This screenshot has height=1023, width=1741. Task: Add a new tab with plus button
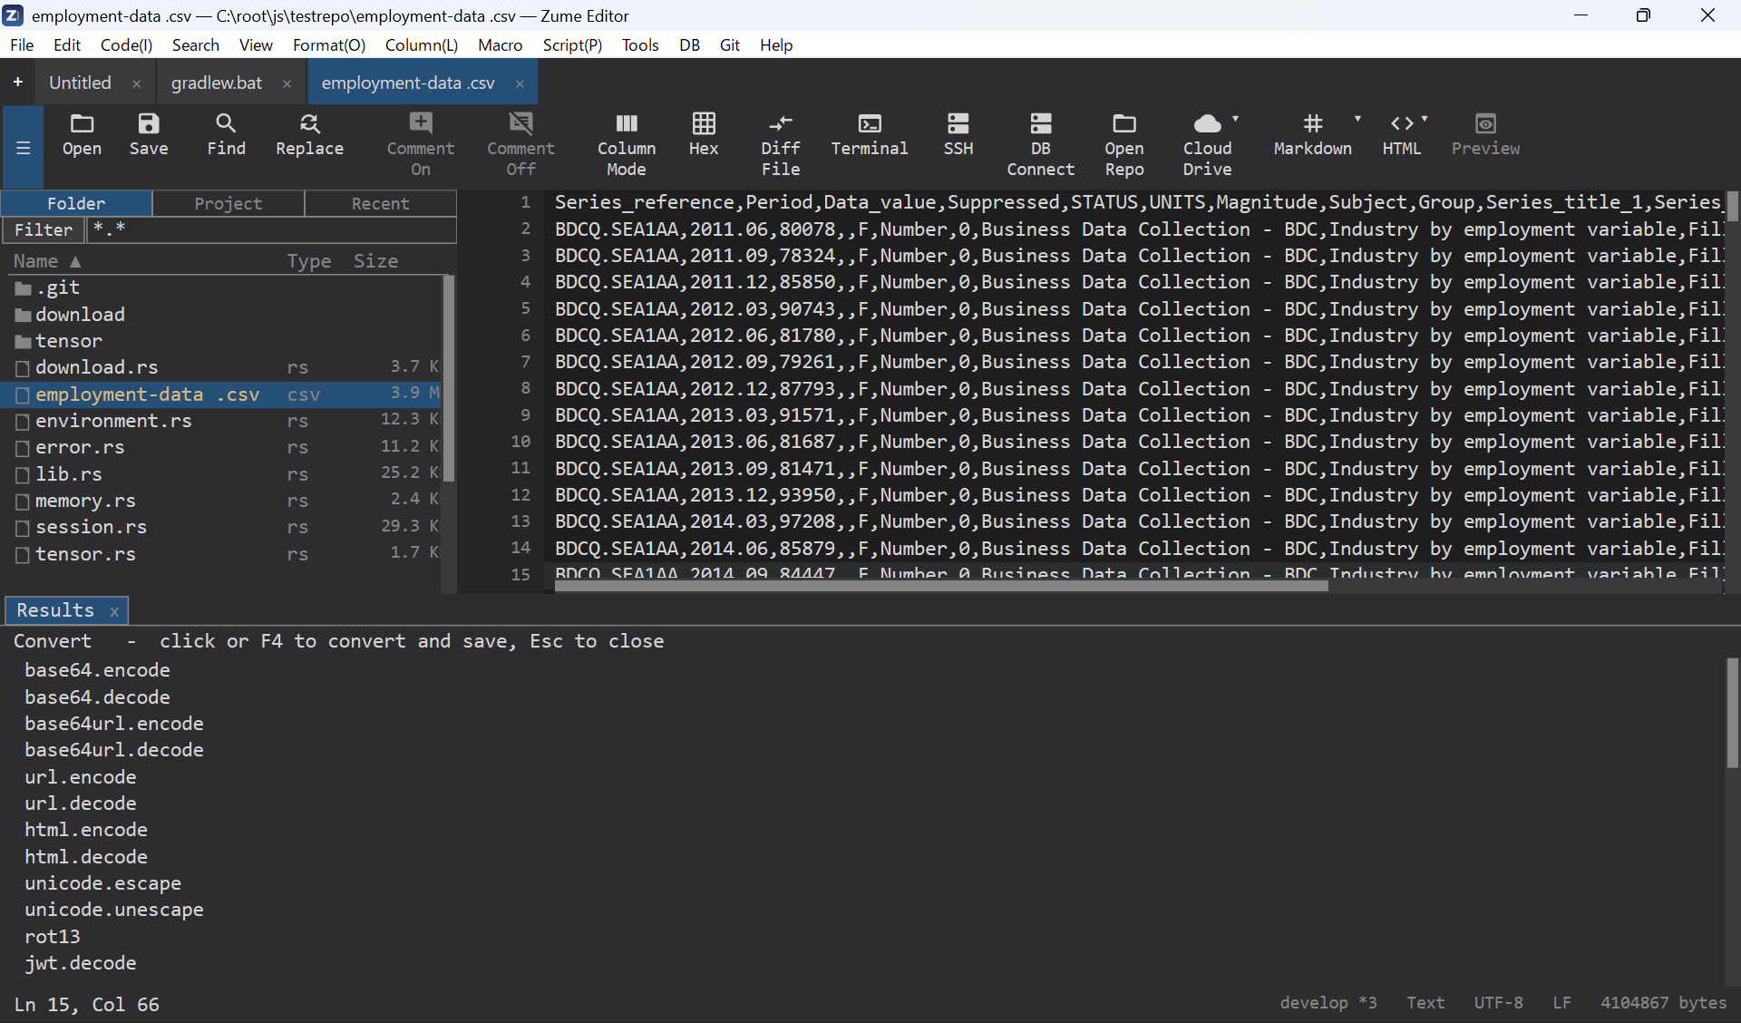17,83
